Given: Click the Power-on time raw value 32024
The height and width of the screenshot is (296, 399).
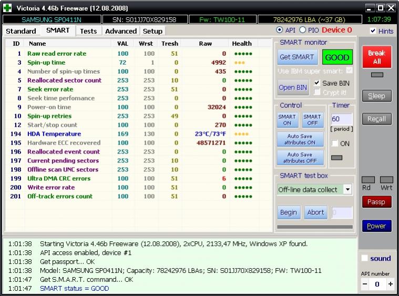Looking at the screenshot, I should tap(217, 107).
